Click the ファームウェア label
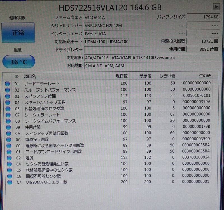This screenshot has height=210, width=224. [68, 18]
